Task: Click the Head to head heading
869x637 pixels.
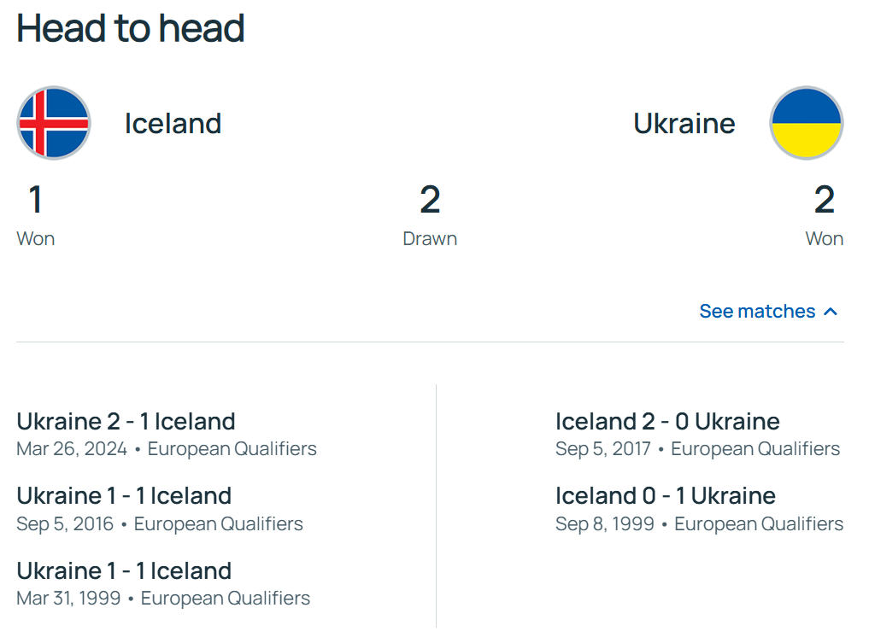Action: [131, 28]
